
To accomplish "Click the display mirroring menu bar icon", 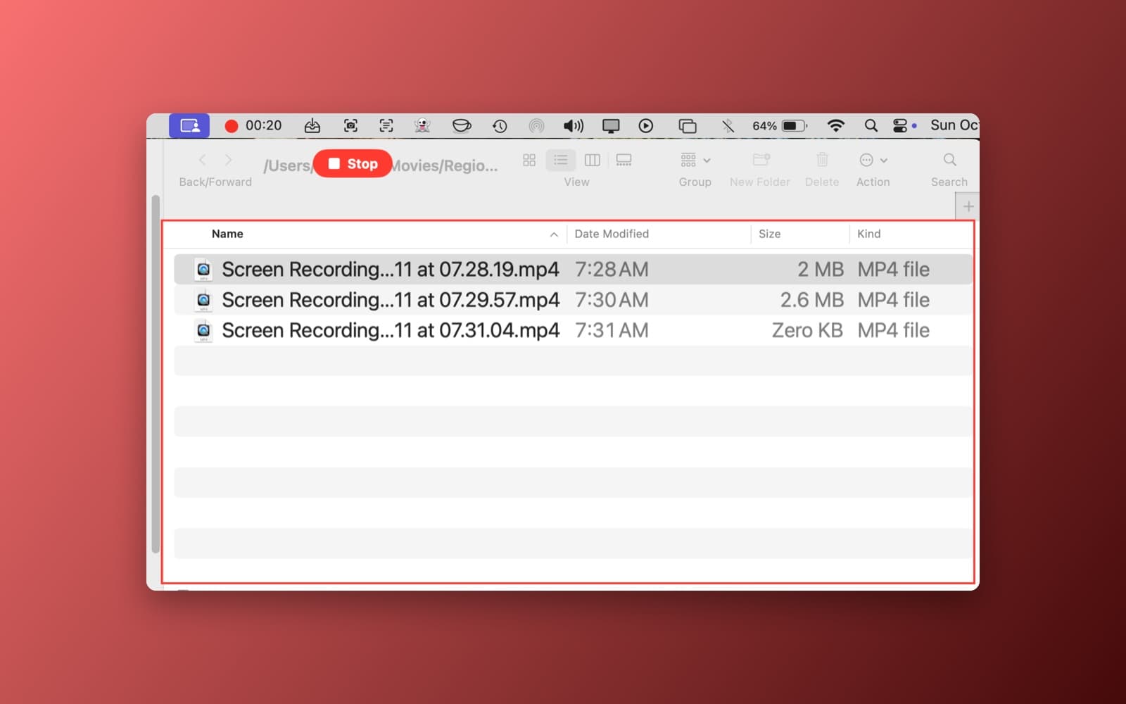I will (x=611, y=126).
